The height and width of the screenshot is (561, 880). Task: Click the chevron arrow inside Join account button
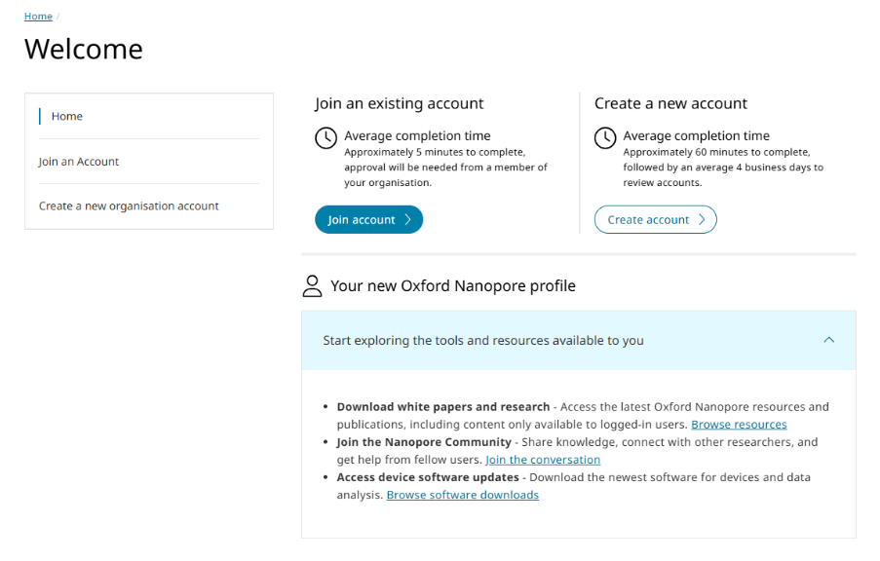point(407,220)
